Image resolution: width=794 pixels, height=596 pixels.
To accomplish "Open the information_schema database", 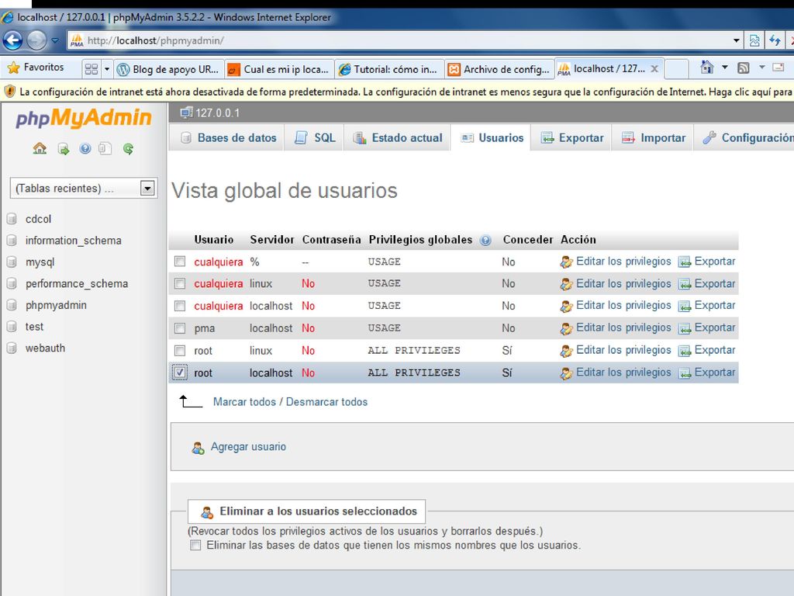I will (74, 241).
